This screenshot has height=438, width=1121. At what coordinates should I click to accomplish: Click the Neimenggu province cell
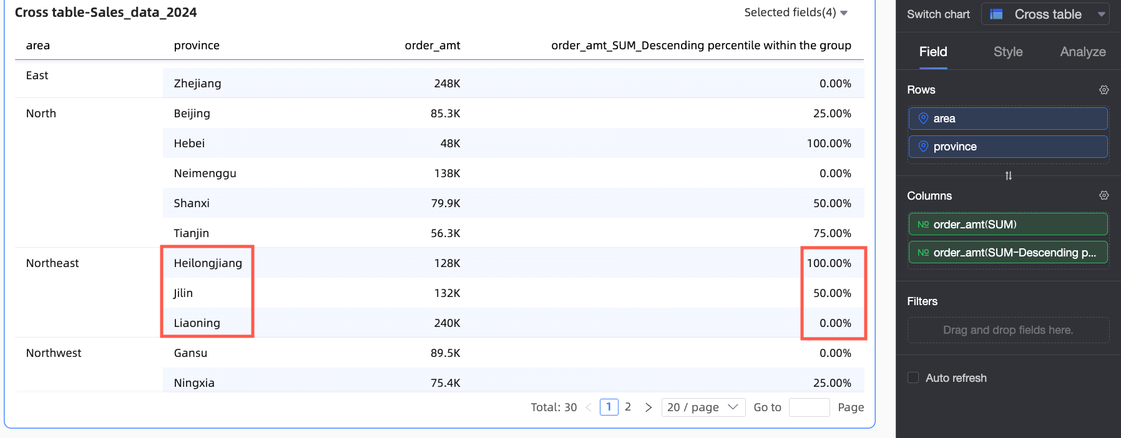click(x=205, y=173)
